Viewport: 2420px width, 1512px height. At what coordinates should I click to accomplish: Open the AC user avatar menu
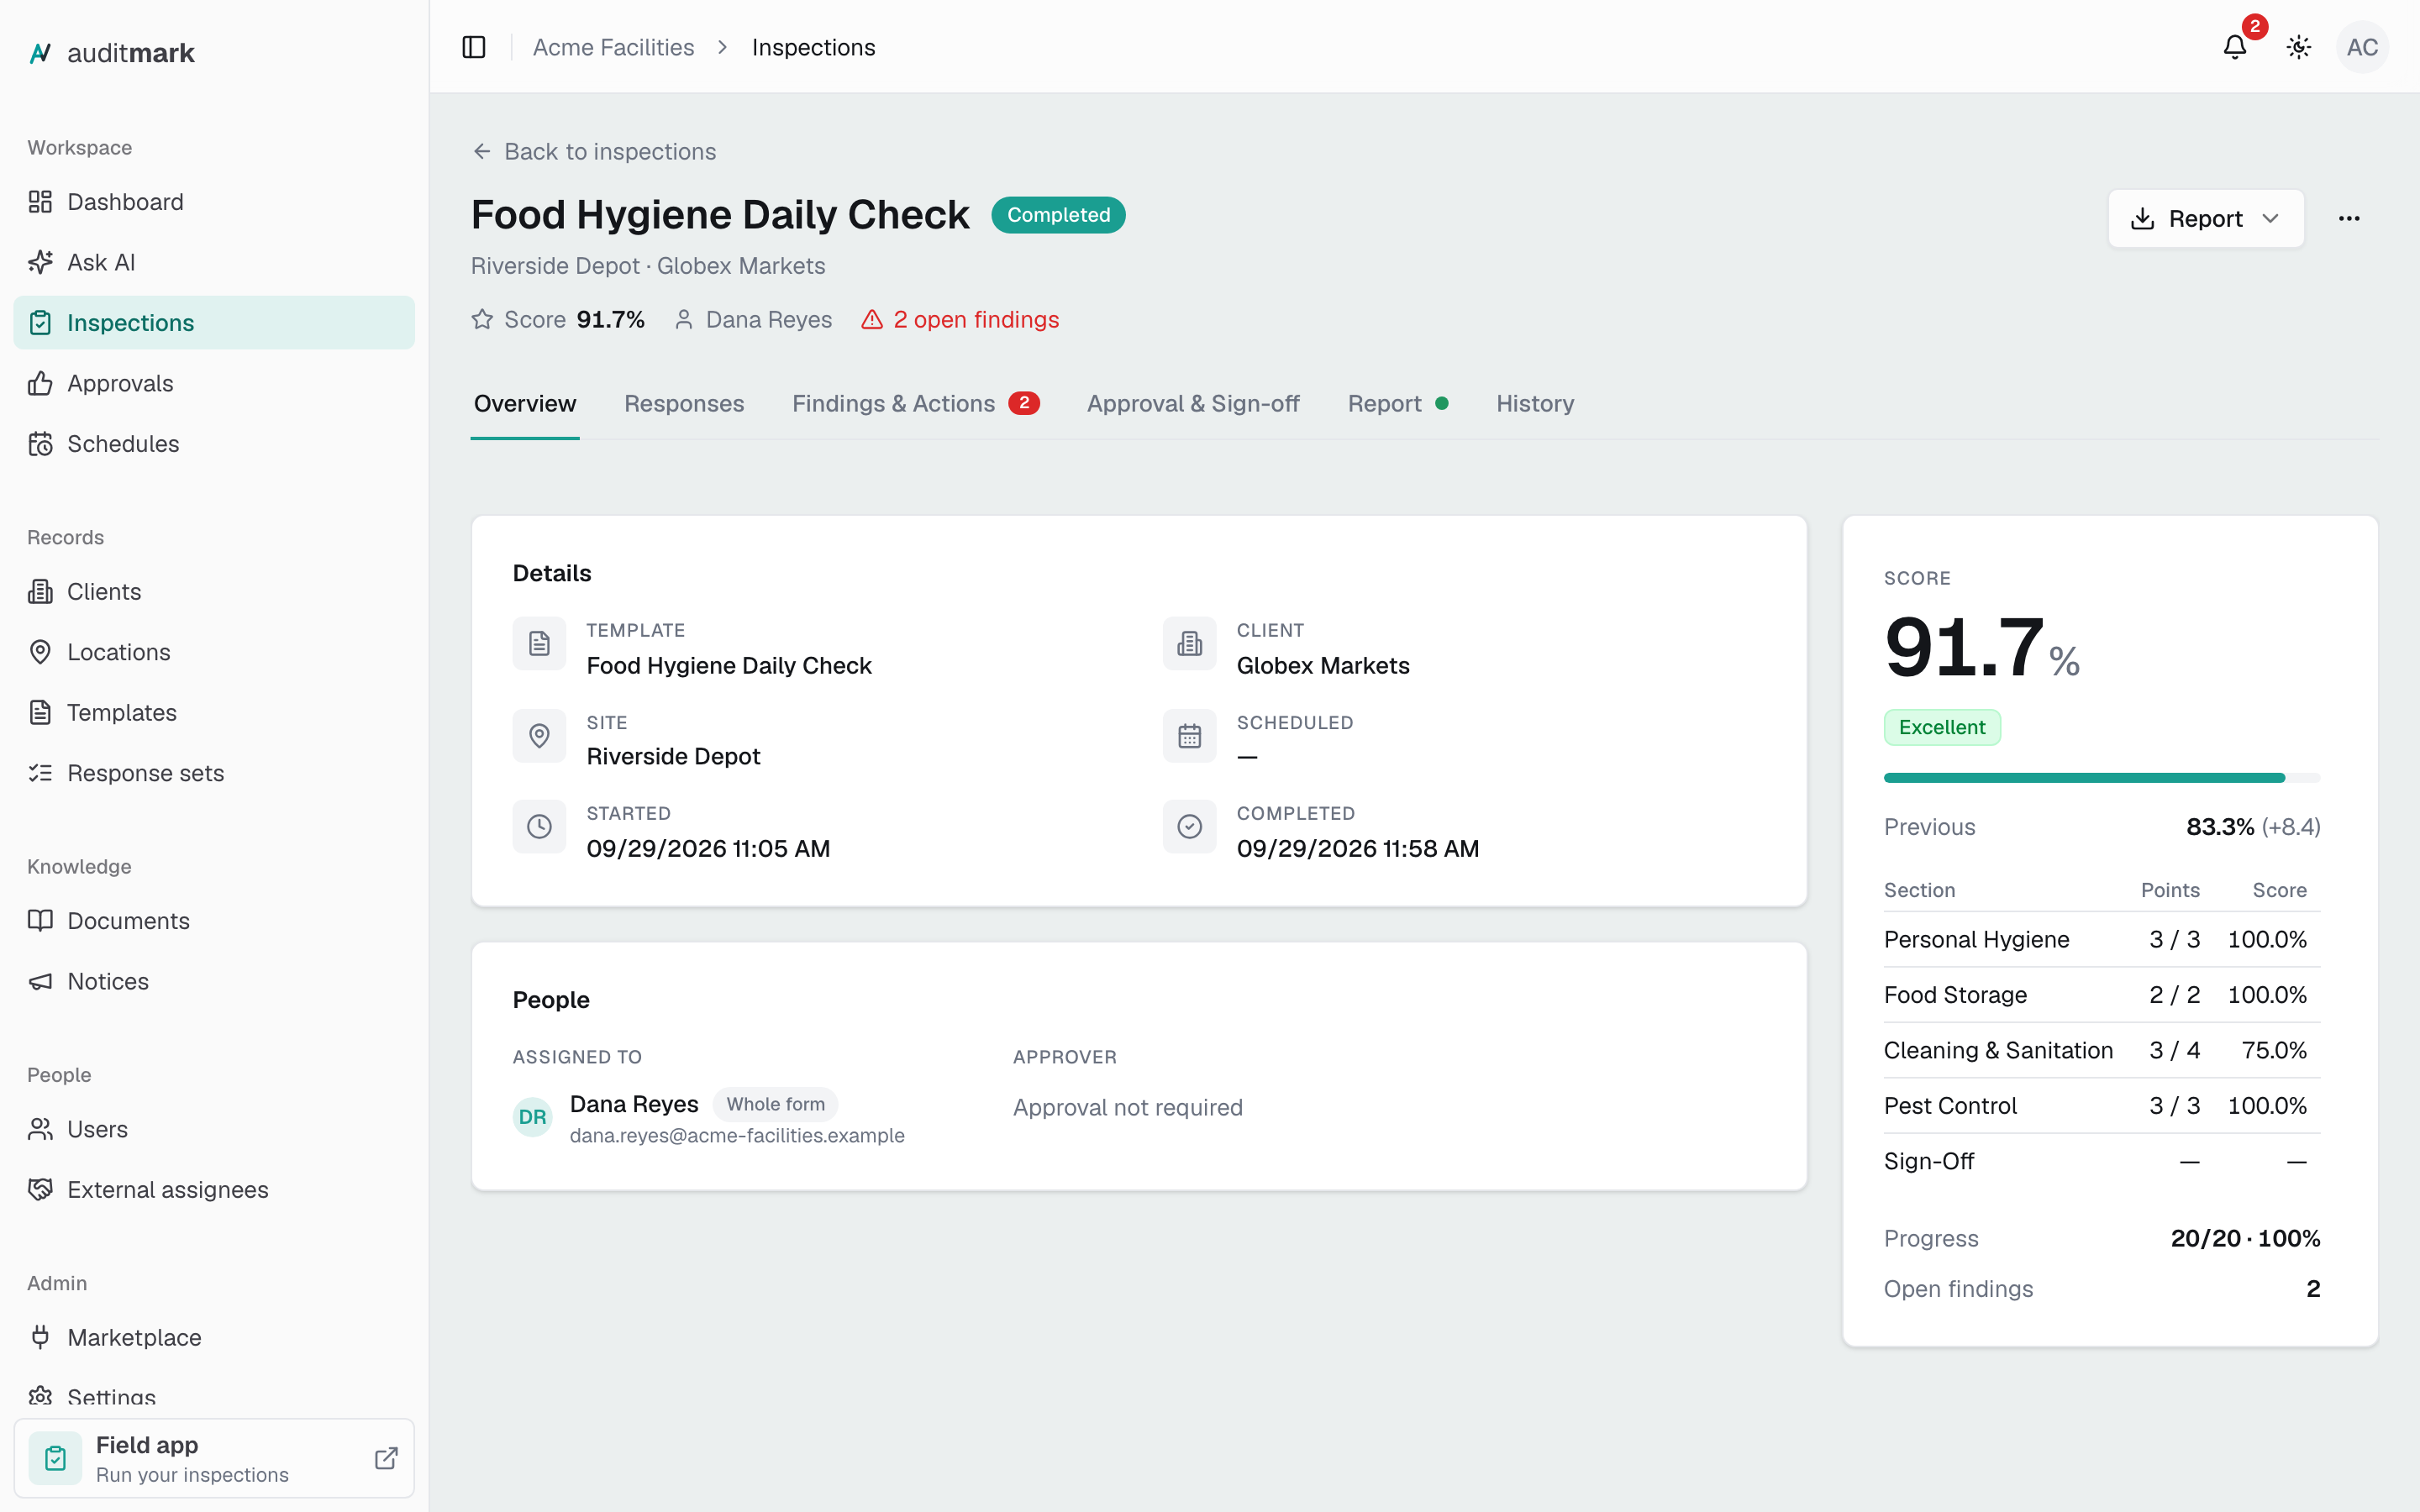(2362, 47)
